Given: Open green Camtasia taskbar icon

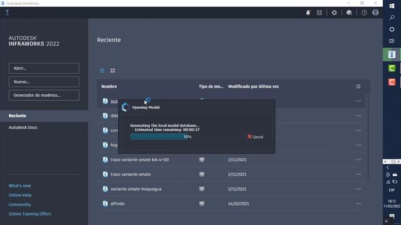Looking at the screenshot, I should pyautogui.click(x=392, y=68).
